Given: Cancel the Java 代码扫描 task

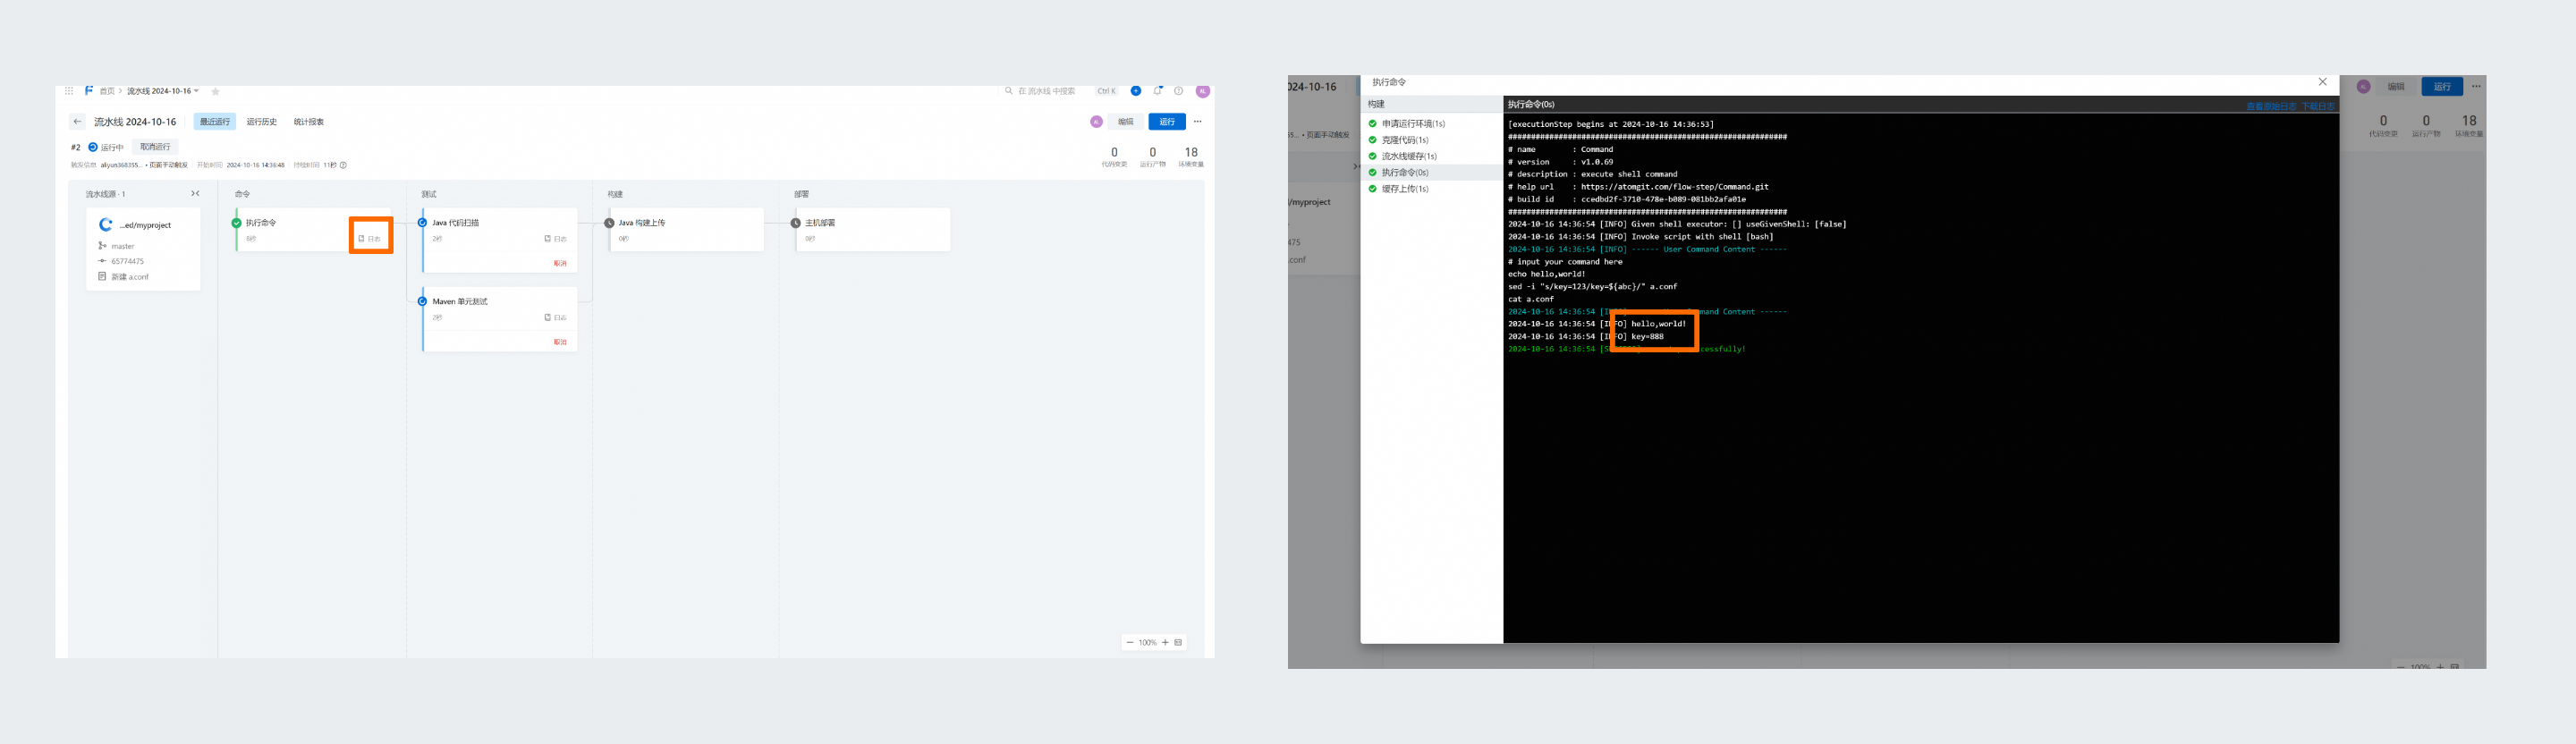Looking at the screenshot, I should click(x=560, y=264).
